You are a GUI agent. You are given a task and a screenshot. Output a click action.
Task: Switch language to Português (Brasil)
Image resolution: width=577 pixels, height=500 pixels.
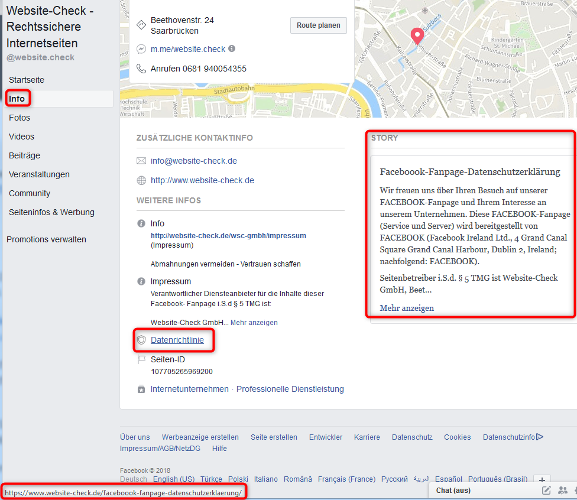click(498, 479)
